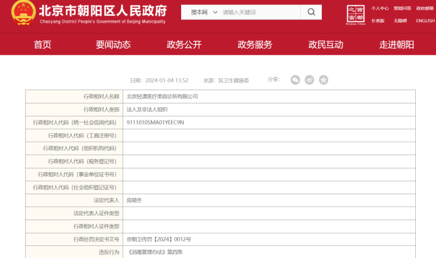This screenshot has height=258, width=436.
Task: Share via the Weibo icon
Action: (309, 79)
